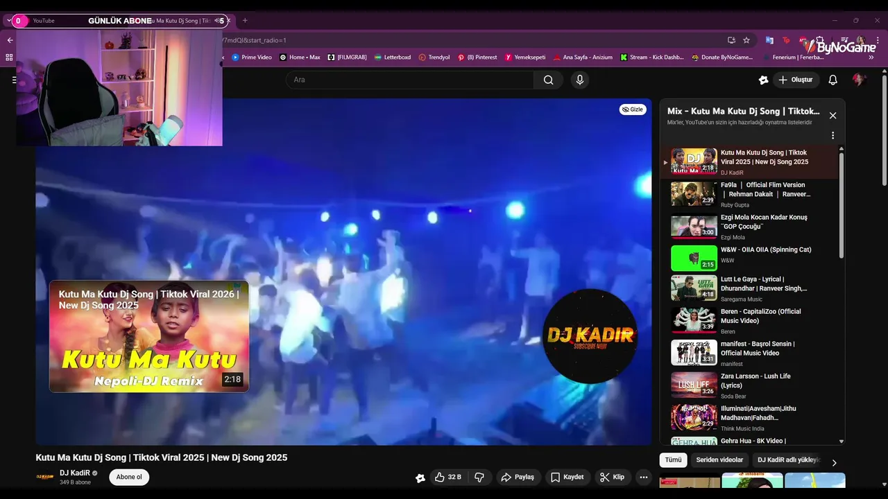The width and height of the screenshot is (888, 499).
Task: Open the account avatar menu
Action: click(859, 80)
